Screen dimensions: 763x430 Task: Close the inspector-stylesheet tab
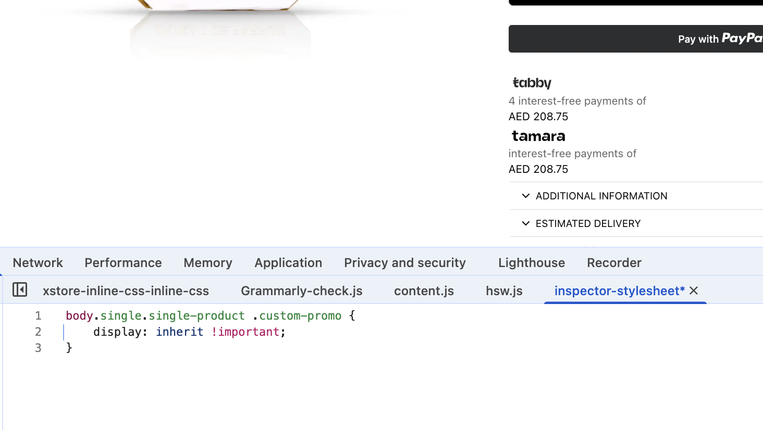[x=694, y=290]
